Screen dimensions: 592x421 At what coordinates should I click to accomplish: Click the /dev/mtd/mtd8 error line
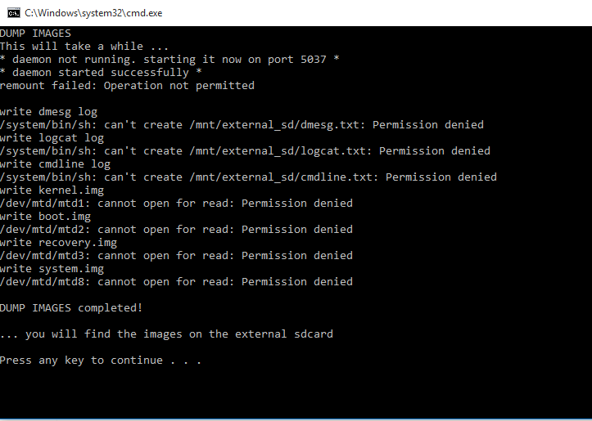point(176,281)
